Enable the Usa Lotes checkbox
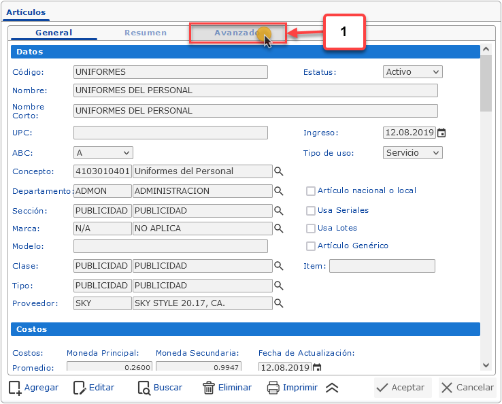The height and width of the screenshot is (404, 502). (311, 229)
